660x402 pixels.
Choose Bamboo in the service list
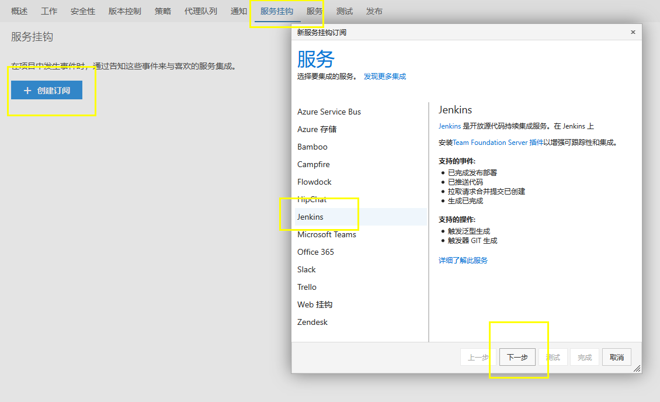[361, 147]
